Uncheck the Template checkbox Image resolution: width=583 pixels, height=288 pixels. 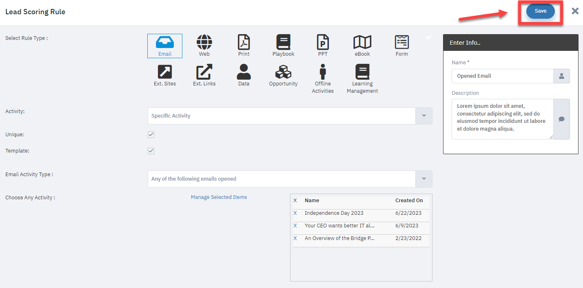point(151,151)
